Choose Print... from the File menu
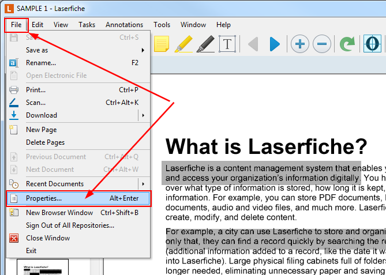 pyautogui.click(x=78, y=90)
